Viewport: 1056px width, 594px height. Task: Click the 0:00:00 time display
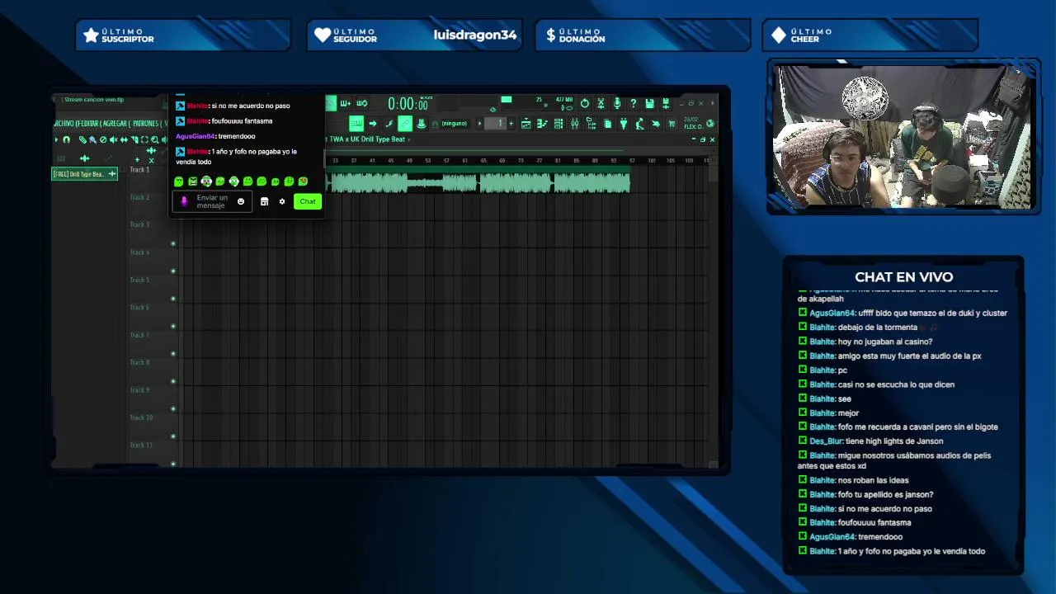tap(408, 104)
